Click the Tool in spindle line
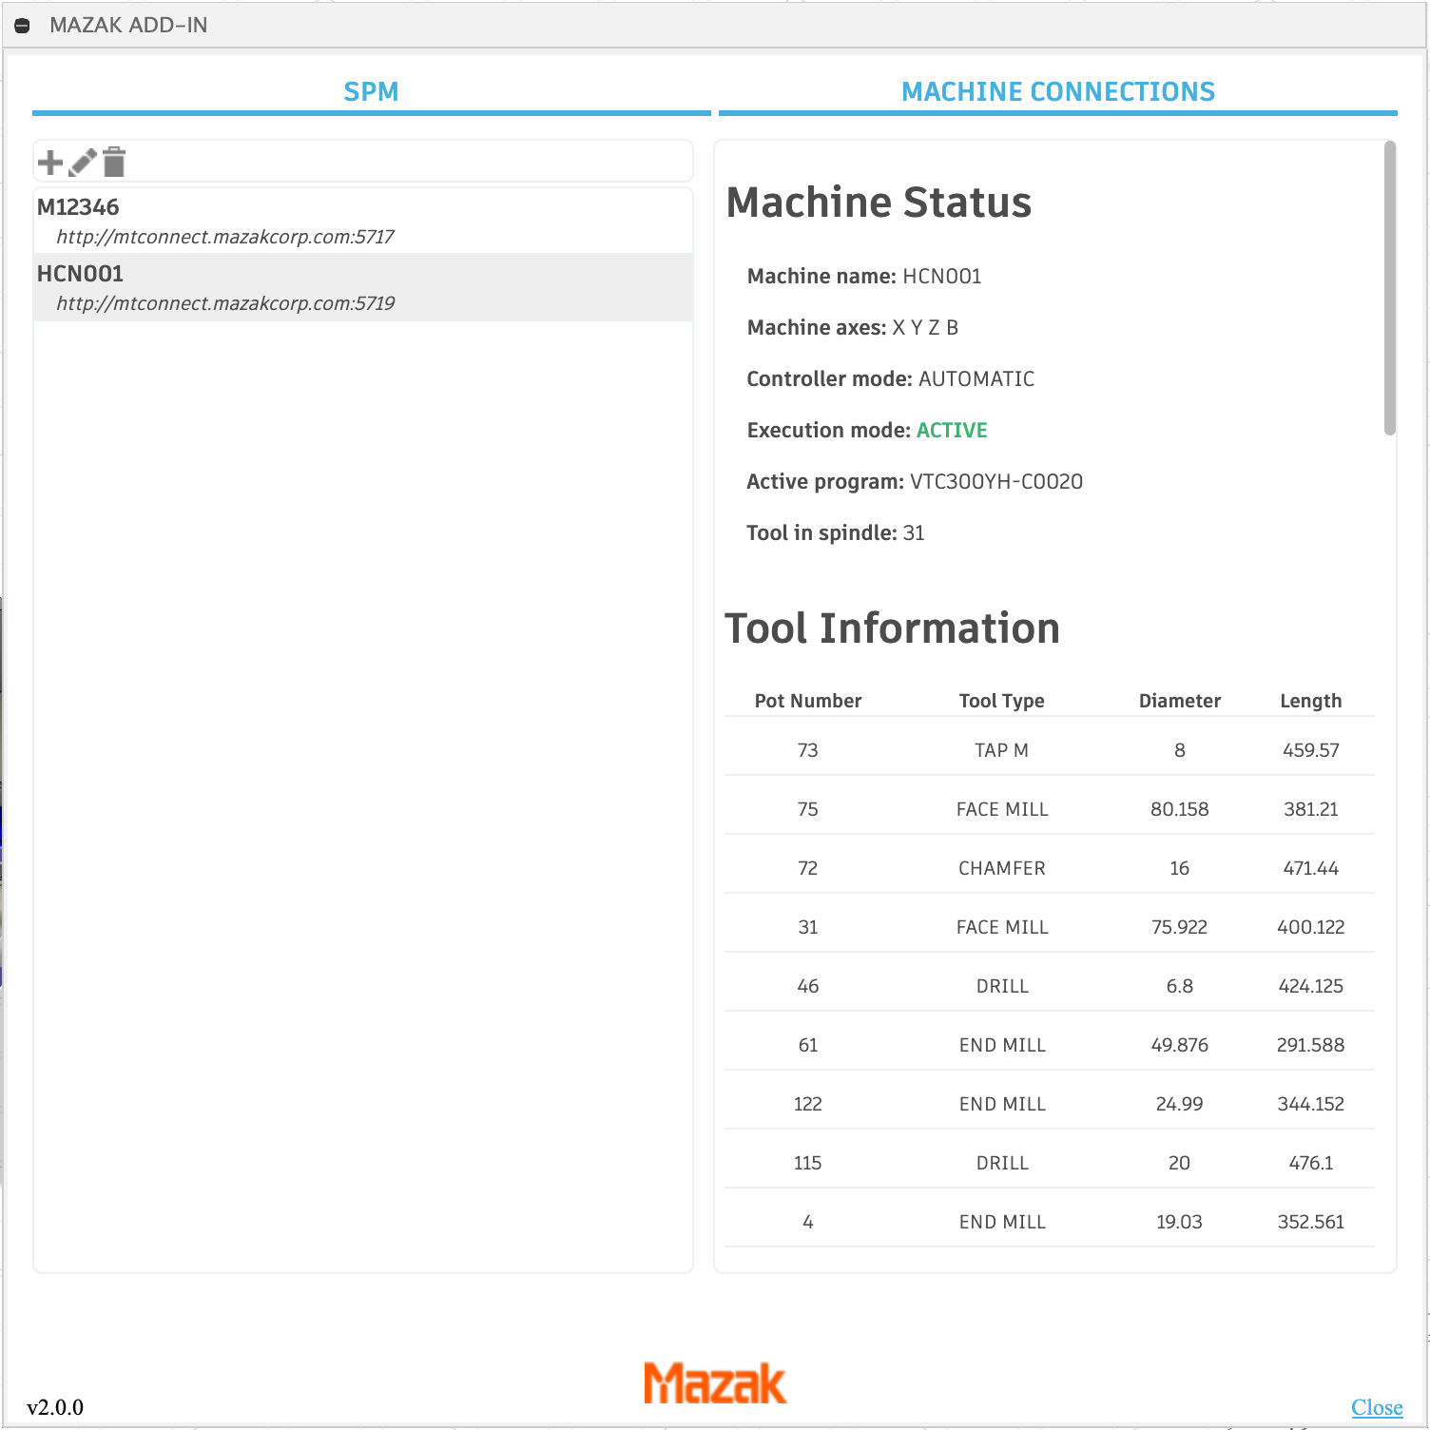This screenshot has height=1430, width=1430. click(x=836, y=533)
